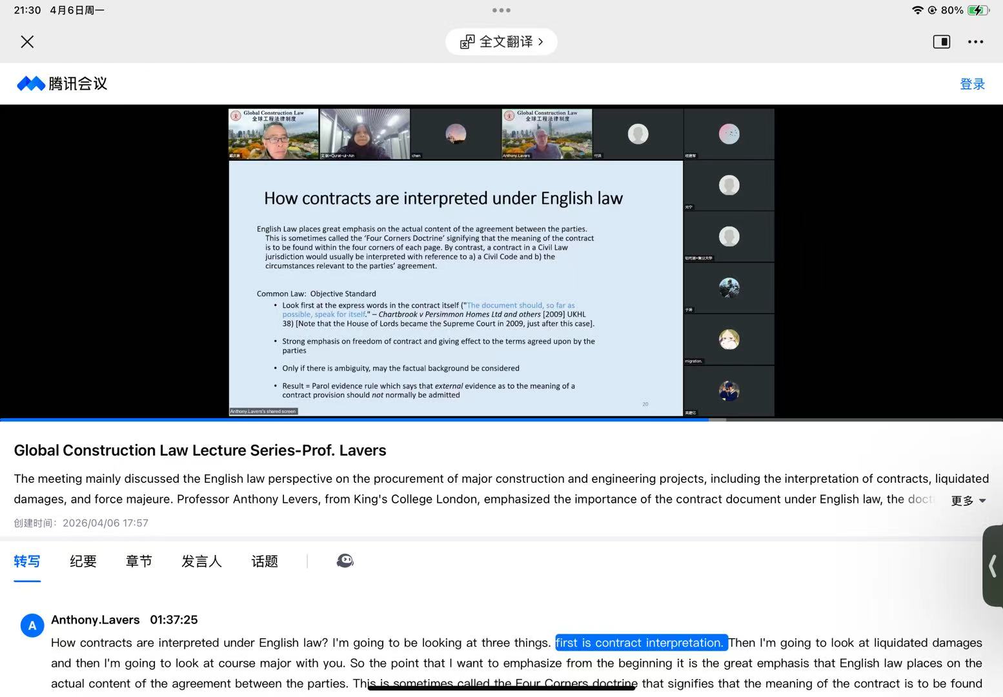This screenshot has width=1003, height=697.
Task: Toggle the split view sidebar icon
Action: coord(942,42)
